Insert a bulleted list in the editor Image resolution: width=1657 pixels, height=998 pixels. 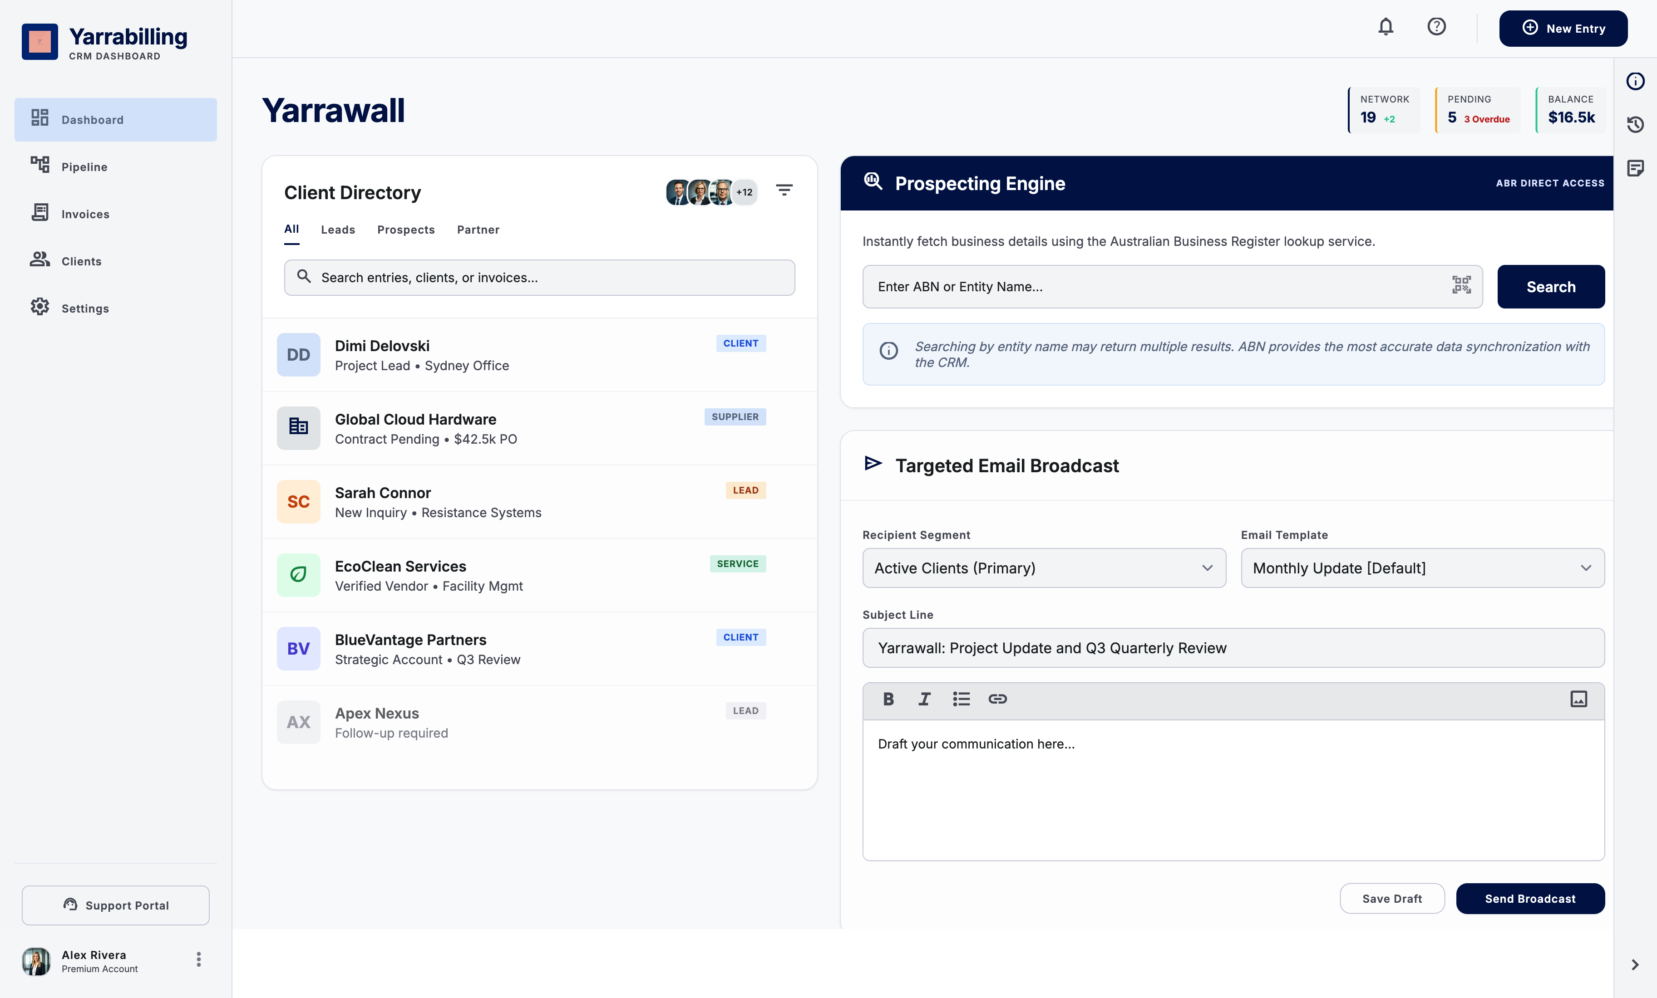(x=961, y=699)
